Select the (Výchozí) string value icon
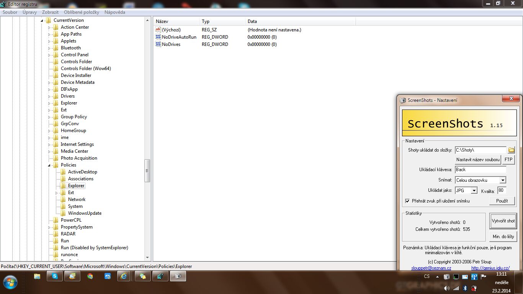Viewport: 523px width, 294px height. click(x=158, y=29)
